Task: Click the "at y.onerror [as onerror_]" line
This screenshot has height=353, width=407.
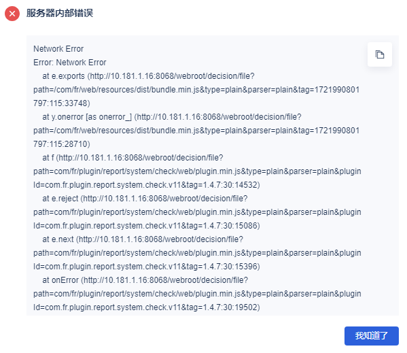Action: tap(172, 117)
